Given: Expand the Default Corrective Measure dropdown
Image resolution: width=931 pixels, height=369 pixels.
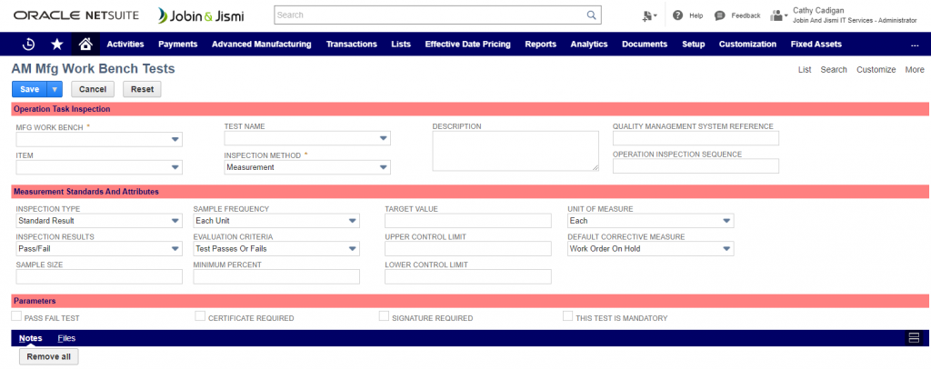Looking at the screenshot, I should point(726,249).
